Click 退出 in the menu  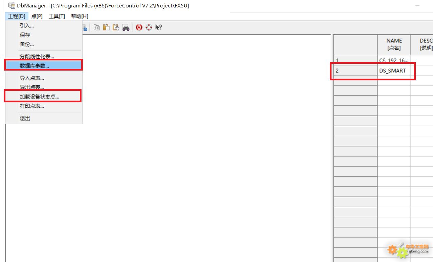click(x=44, y=118)
